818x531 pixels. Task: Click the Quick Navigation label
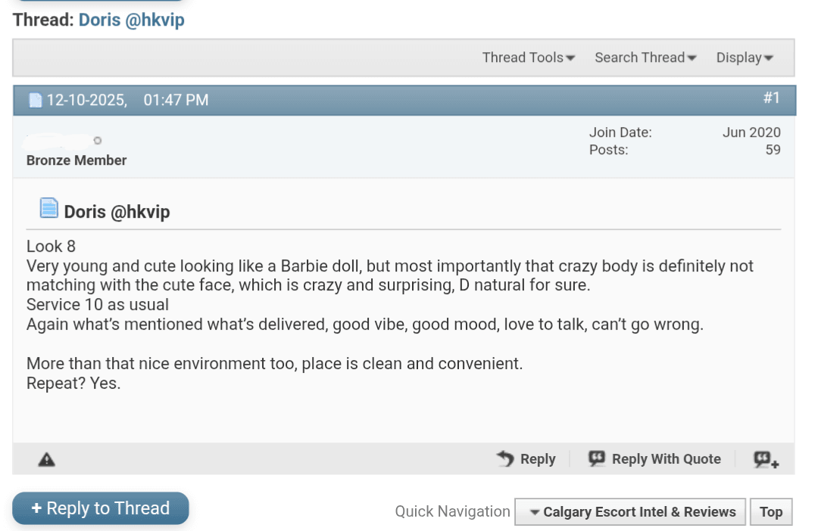click(452, 512)
